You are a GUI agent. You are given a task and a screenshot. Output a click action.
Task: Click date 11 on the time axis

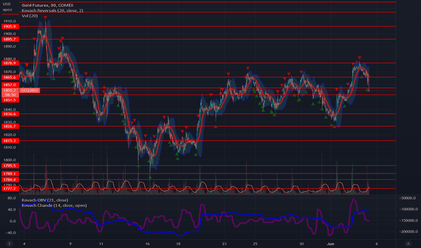tap(101, 243)
